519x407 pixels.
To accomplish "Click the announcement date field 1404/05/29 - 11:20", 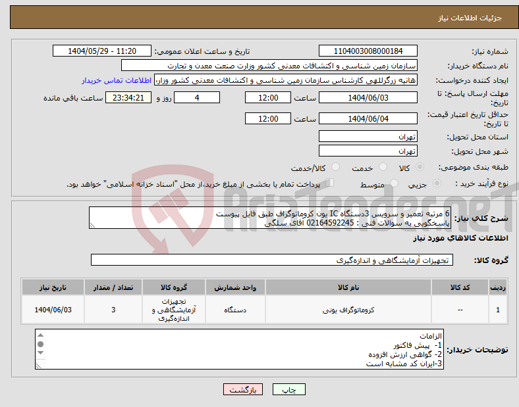I will pyautogui.click(x=102, y=51).
